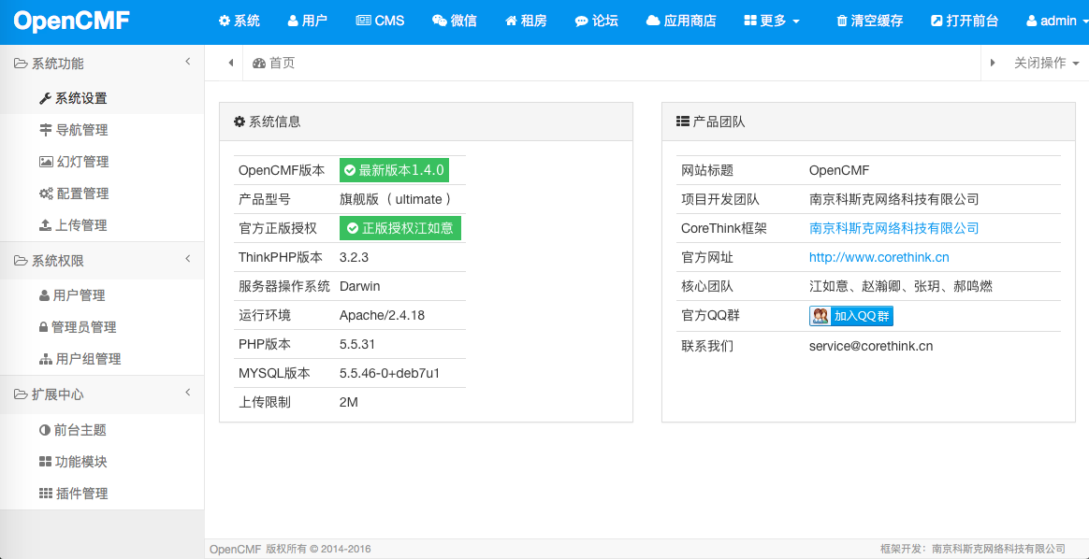Image resolution: width=1089 pixels, height=559 pixels.
Task: Open the 关闭操作 dropdown
Action: pyautogui.click(x=1047, y=64)
